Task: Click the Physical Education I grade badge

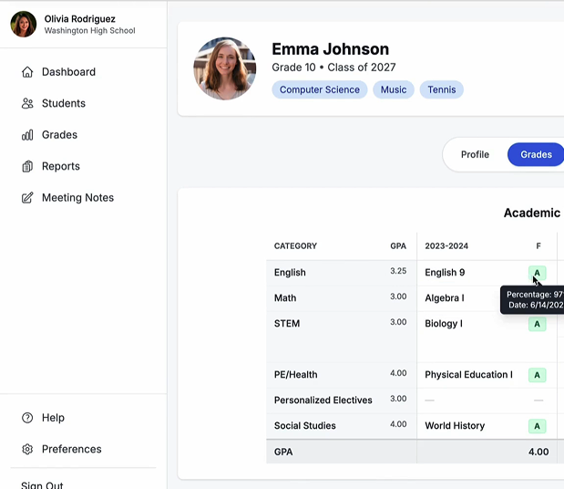Action: [x=538, y=375]
